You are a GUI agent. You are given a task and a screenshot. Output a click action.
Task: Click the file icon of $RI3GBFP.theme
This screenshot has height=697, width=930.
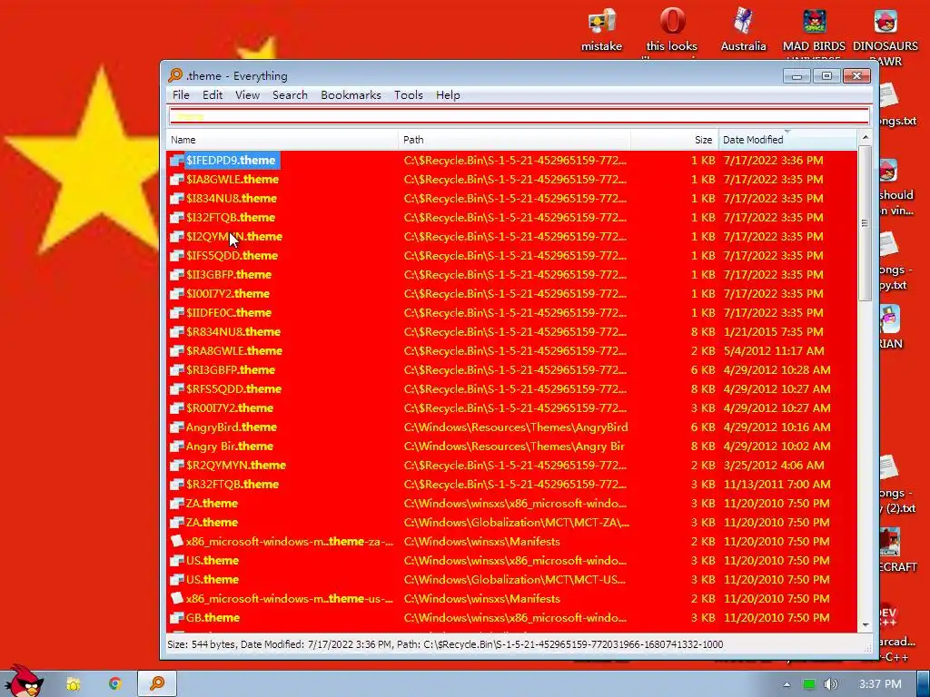click(177, 370)
